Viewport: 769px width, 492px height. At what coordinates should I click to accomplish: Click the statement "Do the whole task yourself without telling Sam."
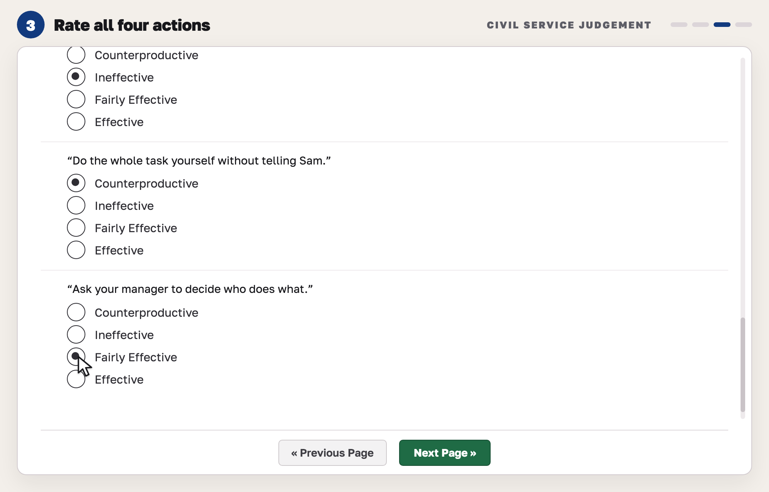point(199,161)
